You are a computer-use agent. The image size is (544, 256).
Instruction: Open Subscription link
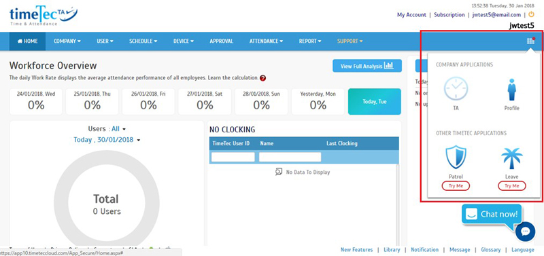[x=449, y=15]
